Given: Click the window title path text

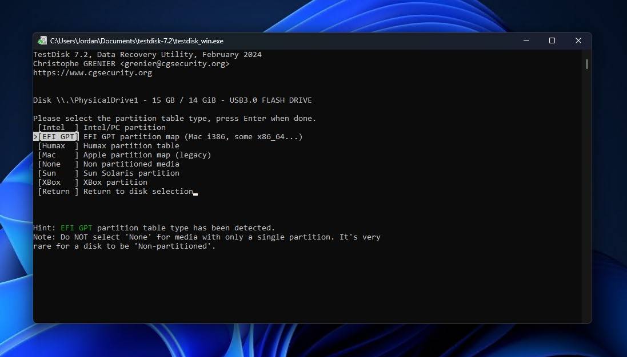Looking at the screenshot, I should tap(137, 41).
